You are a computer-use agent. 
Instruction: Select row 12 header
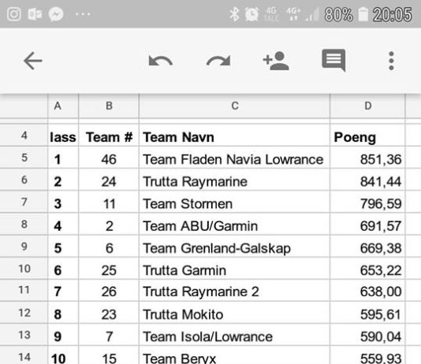click(24, 313)
